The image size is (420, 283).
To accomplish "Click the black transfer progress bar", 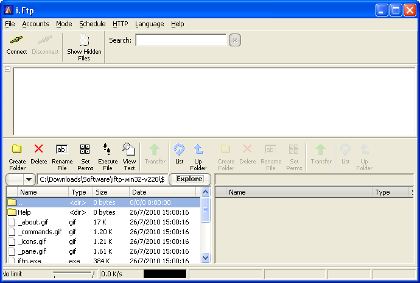I will [165, 274].
